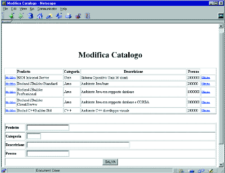
Task: Open the File menu
Action: click(x=5, y=9)
